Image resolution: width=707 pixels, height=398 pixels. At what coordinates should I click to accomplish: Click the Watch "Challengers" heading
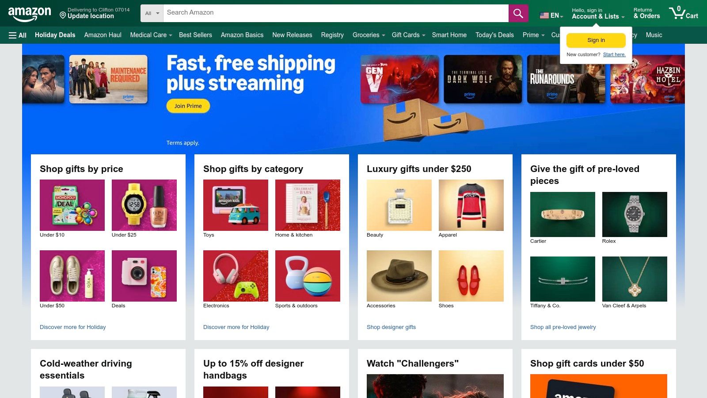[x=413, y=364]
